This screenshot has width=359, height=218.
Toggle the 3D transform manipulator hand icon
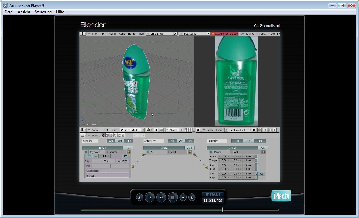(167, 130)
